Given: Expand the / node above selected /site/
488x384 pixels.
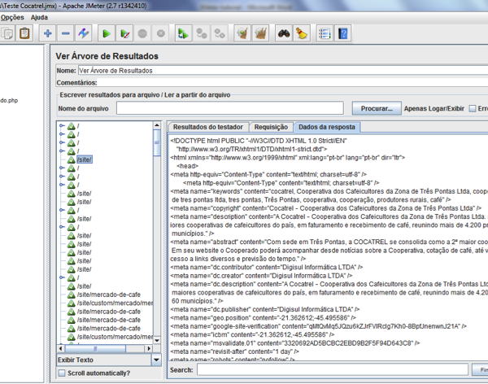Looking at the screenshot, I should point(62,151).
